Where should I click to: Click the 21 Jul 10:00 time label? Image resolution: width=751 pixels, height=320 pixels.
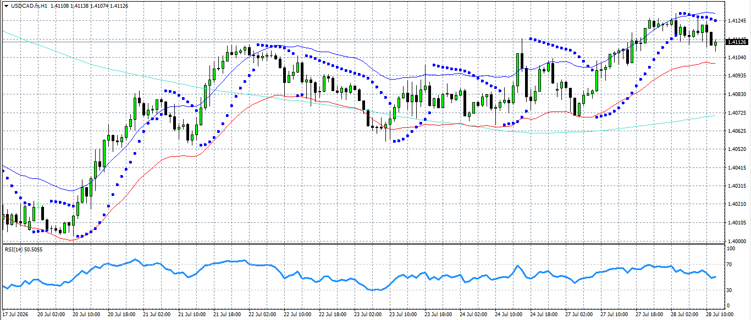[192, 315]
